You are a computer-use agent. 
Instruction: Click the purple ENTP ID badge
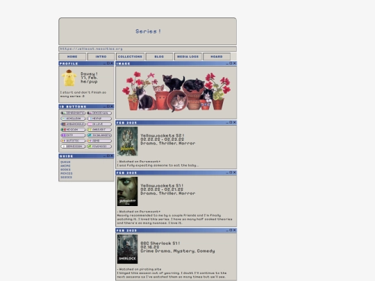click(x=73, y=135)
